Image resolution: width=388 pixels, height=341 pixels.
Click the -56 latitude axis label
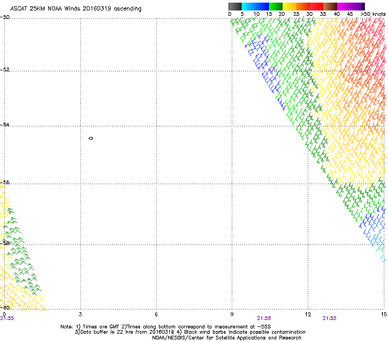[x=5, y=182]
